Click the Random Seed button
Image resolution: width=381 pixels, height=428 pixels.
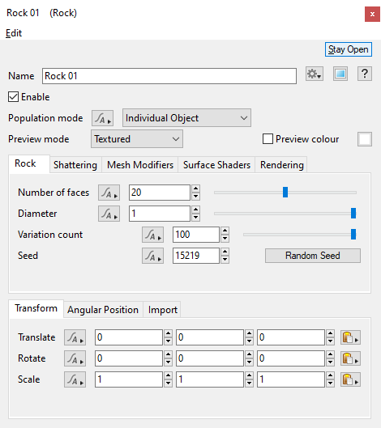click(313, 256)
